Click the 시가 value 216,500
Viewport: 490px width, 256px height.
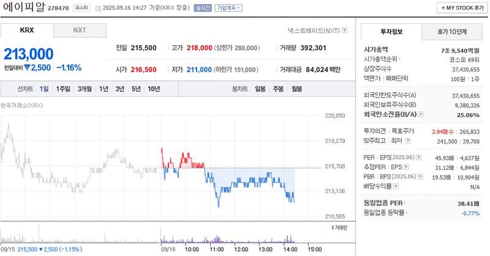[x=143, y=70]
